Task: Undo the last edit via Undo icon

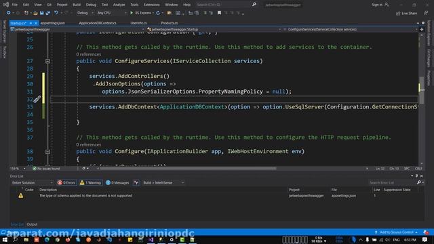Action: click(56, 13)
